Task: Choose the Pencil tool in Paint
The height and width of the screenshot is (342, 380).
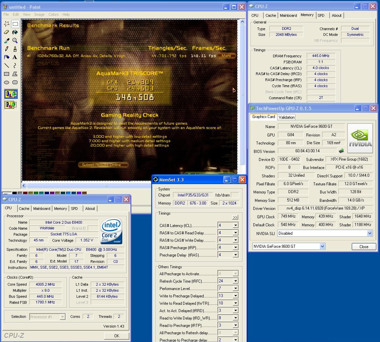Action: click(x=7, y=49)
